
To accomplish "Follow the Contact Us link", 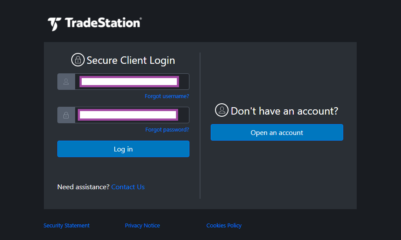I will tap(128, 187).
